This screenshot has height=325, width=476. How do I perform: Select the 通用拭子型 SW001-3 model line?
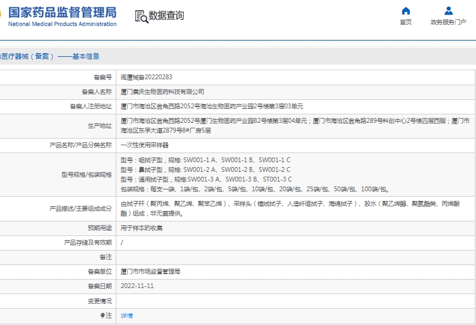tap(206, 179)
